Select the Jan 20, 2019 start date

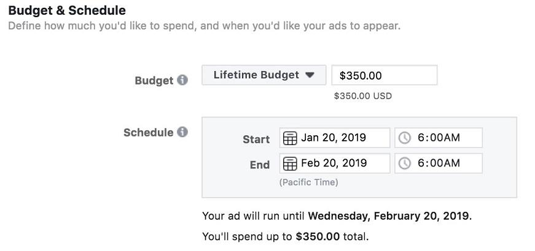point(334,138)
